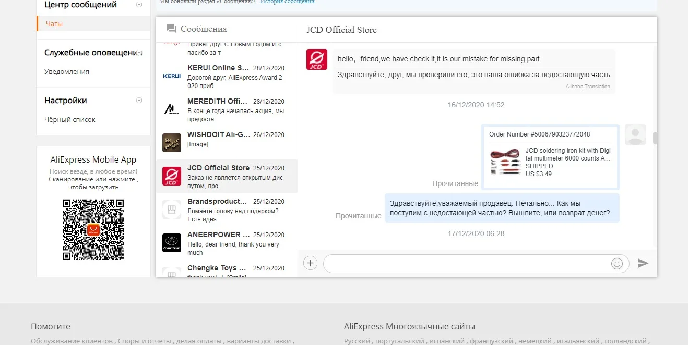This screenshot has height=345, width=688.
Task: Click the US $3.49 price text
Action: click(539, 174)
